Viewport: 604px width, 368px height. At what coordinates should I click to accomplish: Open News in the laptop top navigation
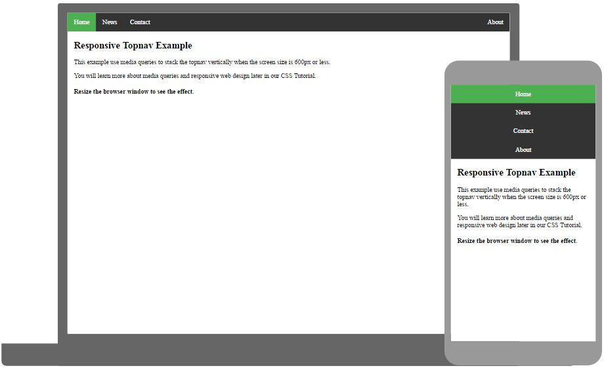pos(110,22)
